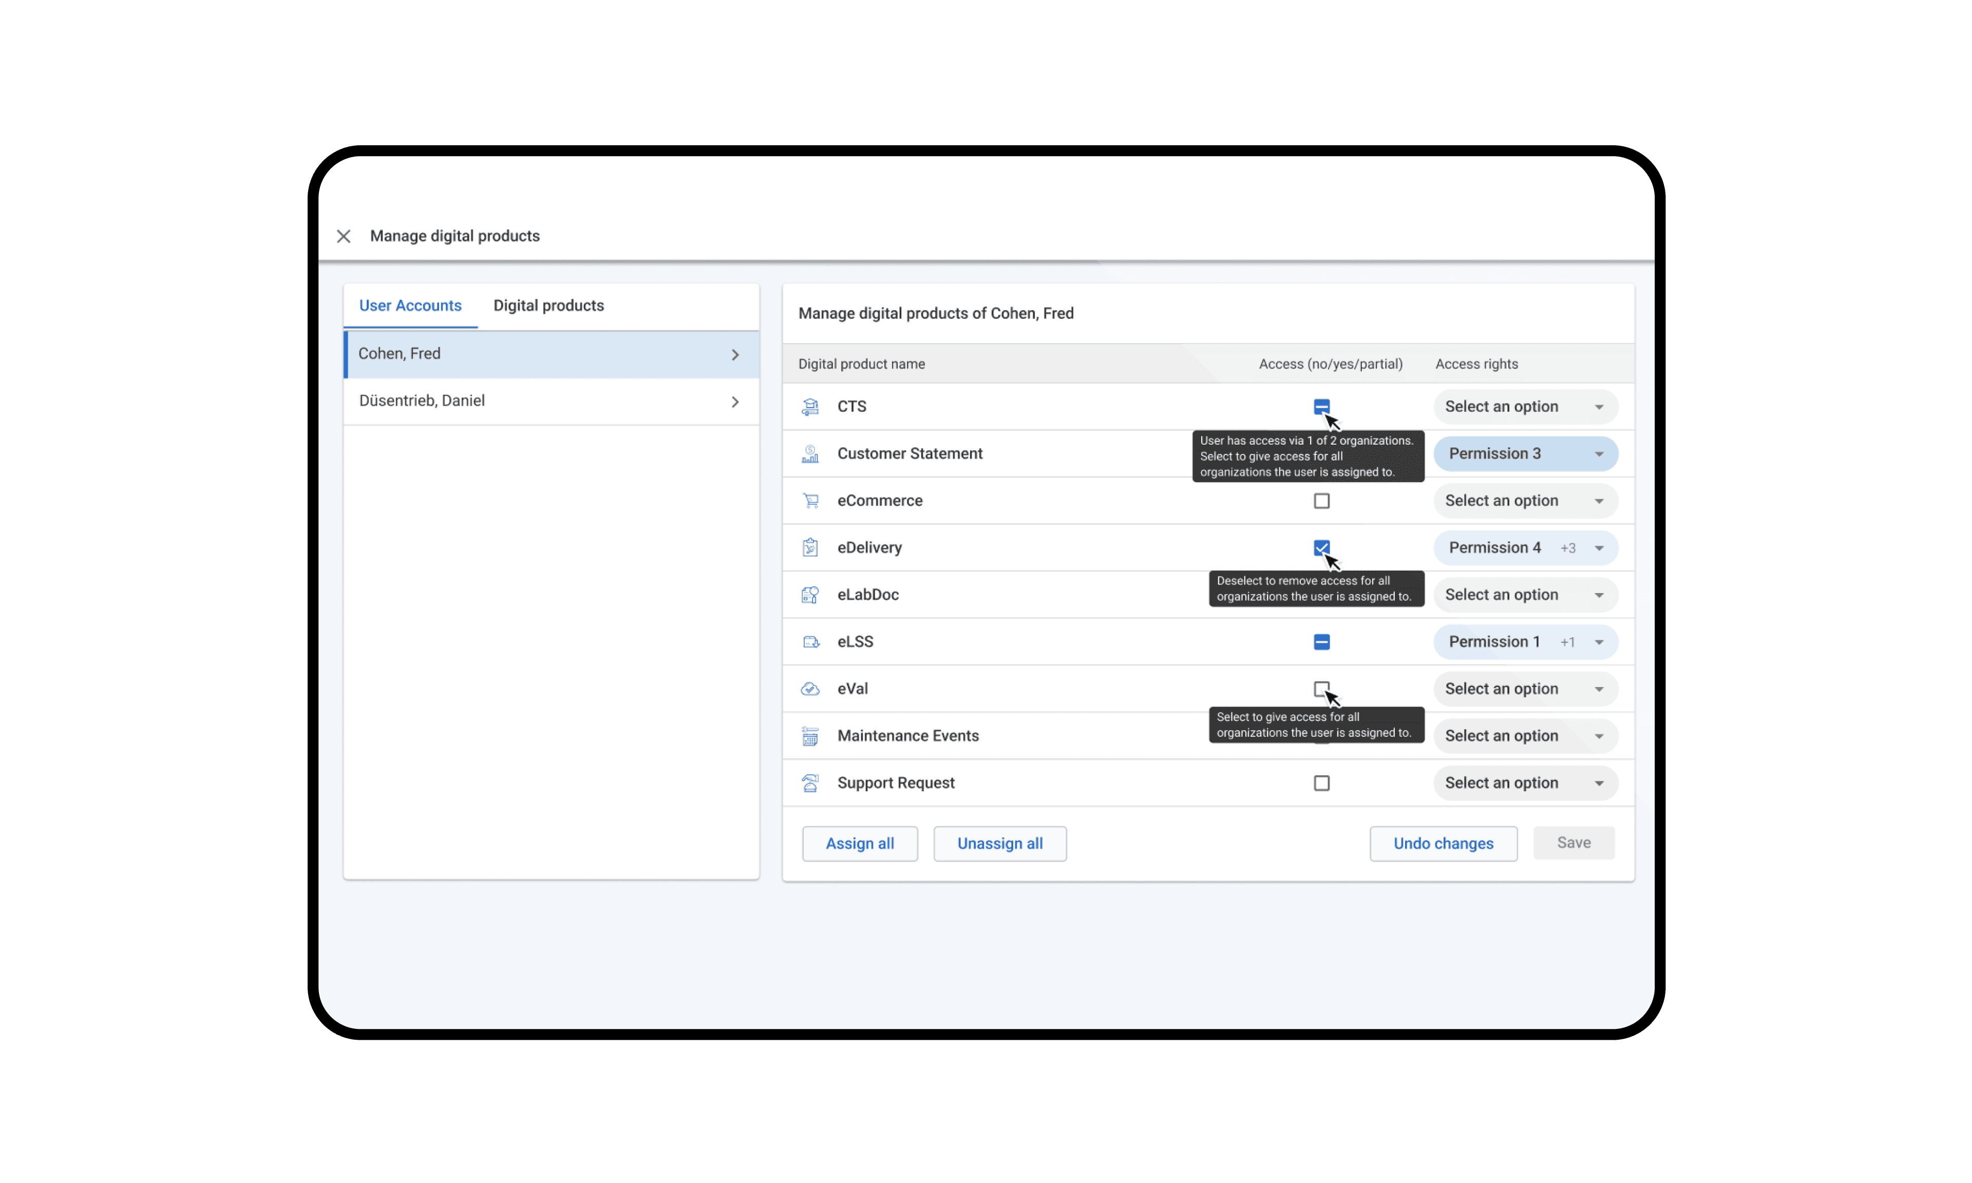The width and height of the screenshot is (1972, 1183).
Task: Select the User Accounts tab
Action: point(410,306)
